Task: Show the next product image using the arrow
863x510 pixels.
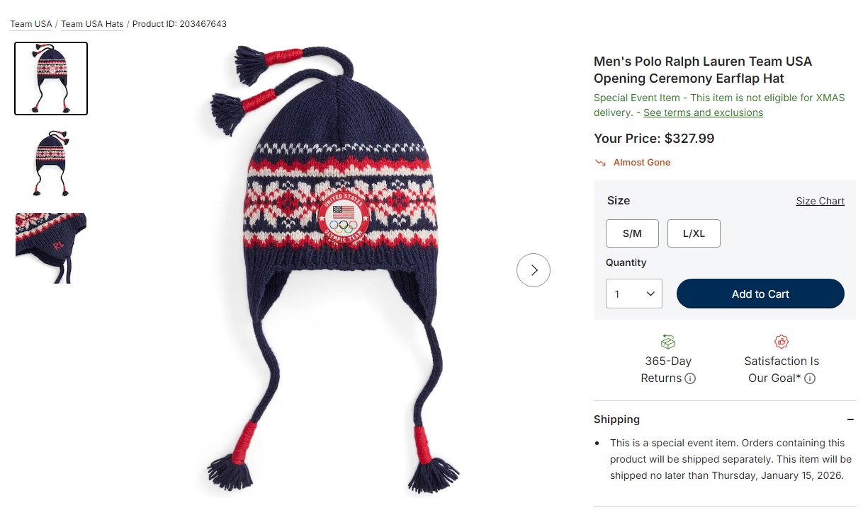Action: coord(534,270)
